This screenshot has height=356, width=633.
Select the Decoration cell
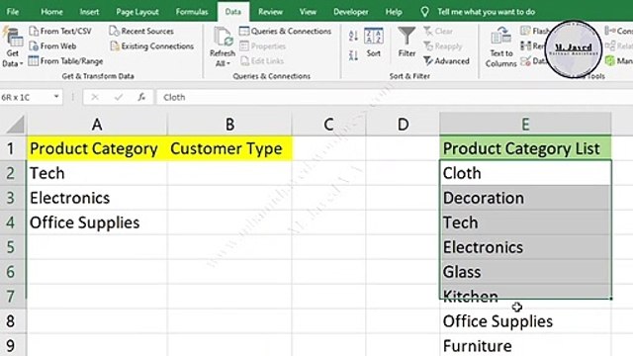tap(525, 198)
